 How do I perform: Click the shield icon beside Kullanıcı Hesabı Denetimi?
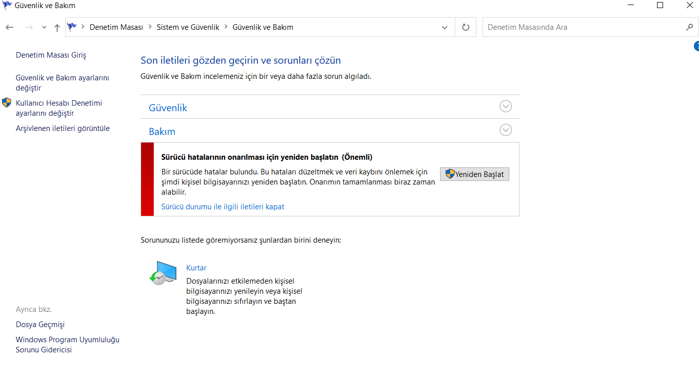point(7,103)
